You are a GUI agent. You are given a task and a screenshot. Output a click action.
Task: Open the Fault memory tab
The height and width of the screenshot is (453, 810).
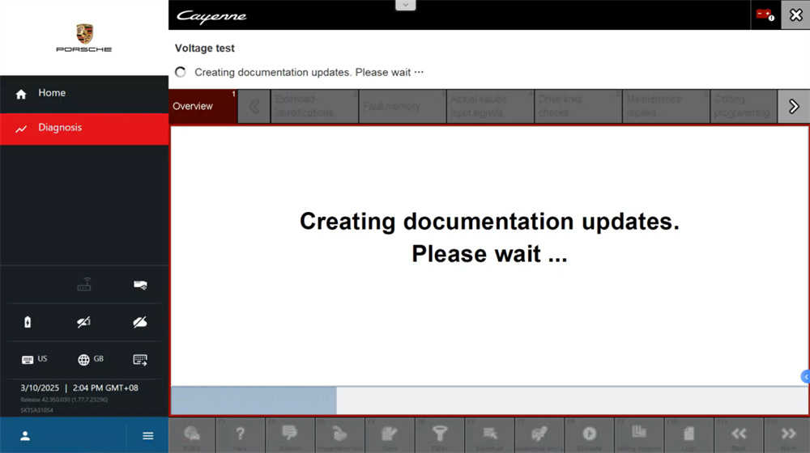tap(402, 106)
